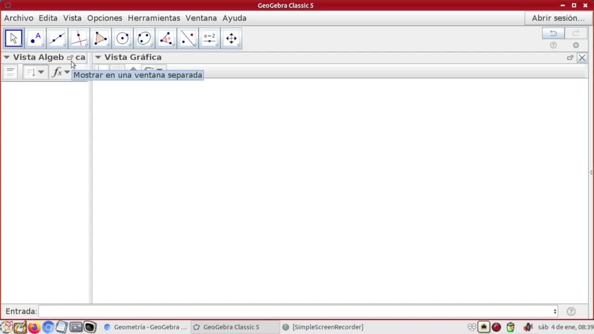Viewport: 594px width, 334px height.
Task: Open toolbar help question mark icon
Action: pyautogui.click(x=553, y=45)
